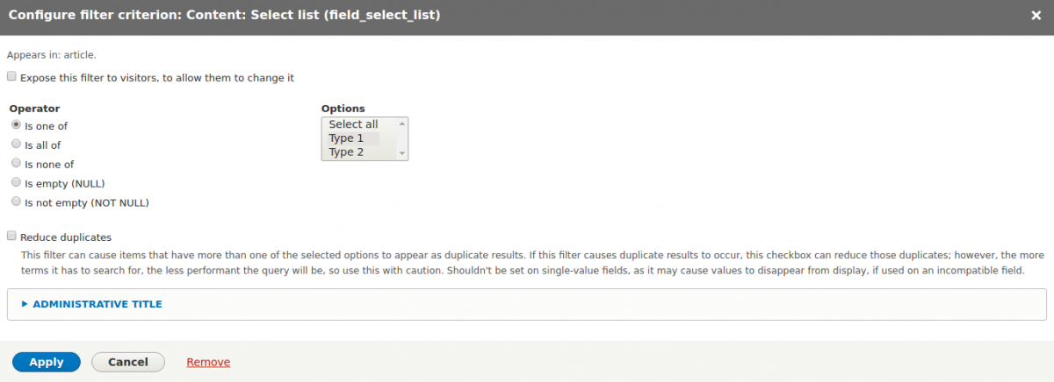The width and height of the screenshot is (1054, 382).
Task: Click the Expose this filter label text
Action: click(157, 78)
